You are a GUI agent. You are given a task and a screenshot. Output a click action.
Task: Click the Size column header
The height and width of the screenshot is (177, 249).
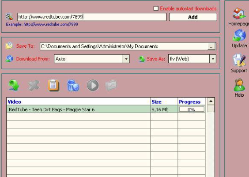164,102
